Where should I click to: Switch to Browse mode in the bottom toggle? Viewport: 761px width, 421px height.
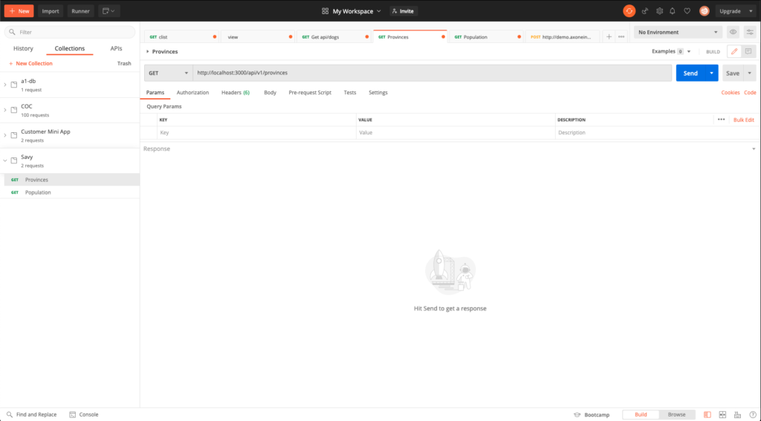[x=676, y=414]
